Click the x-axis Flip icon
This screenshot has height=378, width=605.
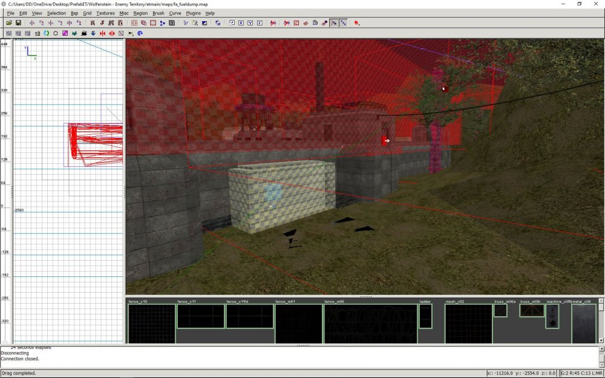click(32, 23)
